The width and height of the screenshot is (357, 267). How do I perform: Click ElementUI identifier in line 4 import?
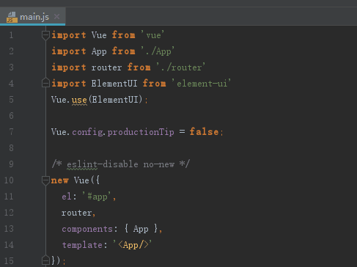point(114,84)
